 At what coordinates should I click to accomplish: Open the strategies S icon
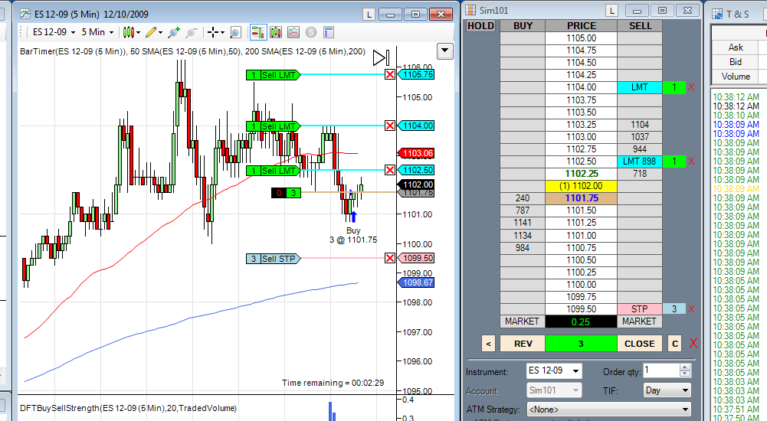(x=311, y=32)
